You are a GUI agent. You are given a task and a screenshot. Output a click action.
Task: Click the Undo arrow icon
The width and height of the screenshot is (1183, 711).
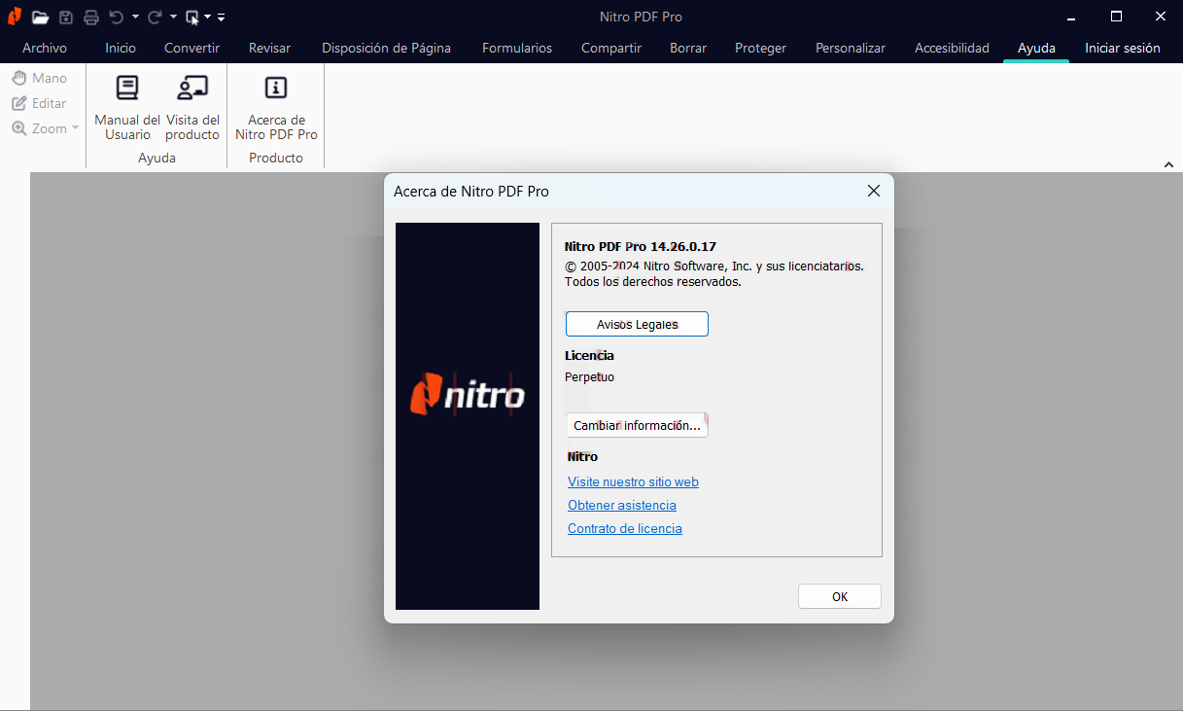(117, 17)
